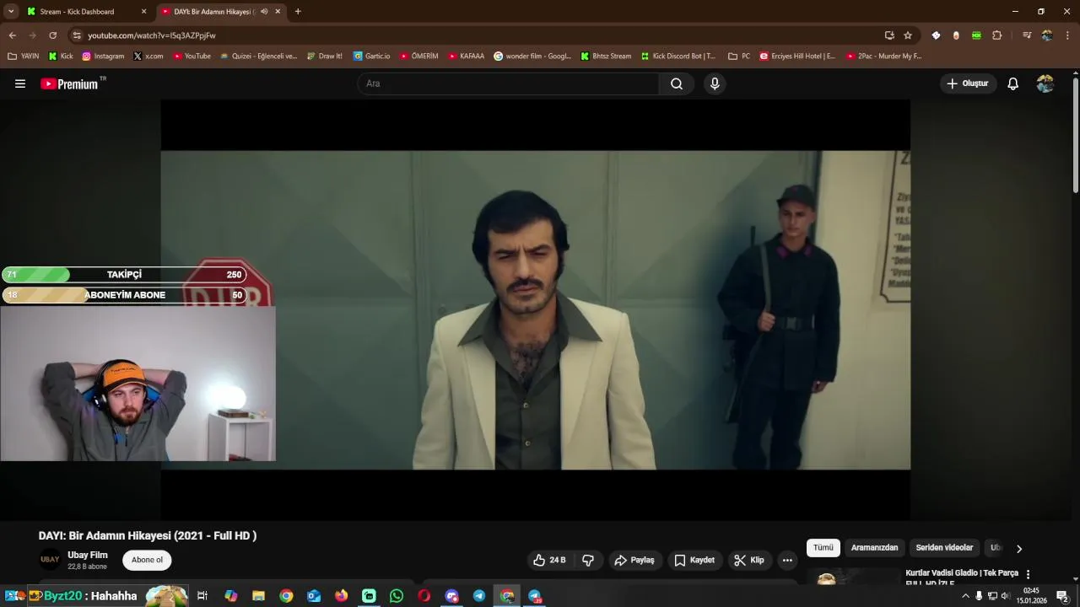This screenshot has height=607, width=1080.
Task: Dislike the video with thumbs-down
Action: click(588, 560)
